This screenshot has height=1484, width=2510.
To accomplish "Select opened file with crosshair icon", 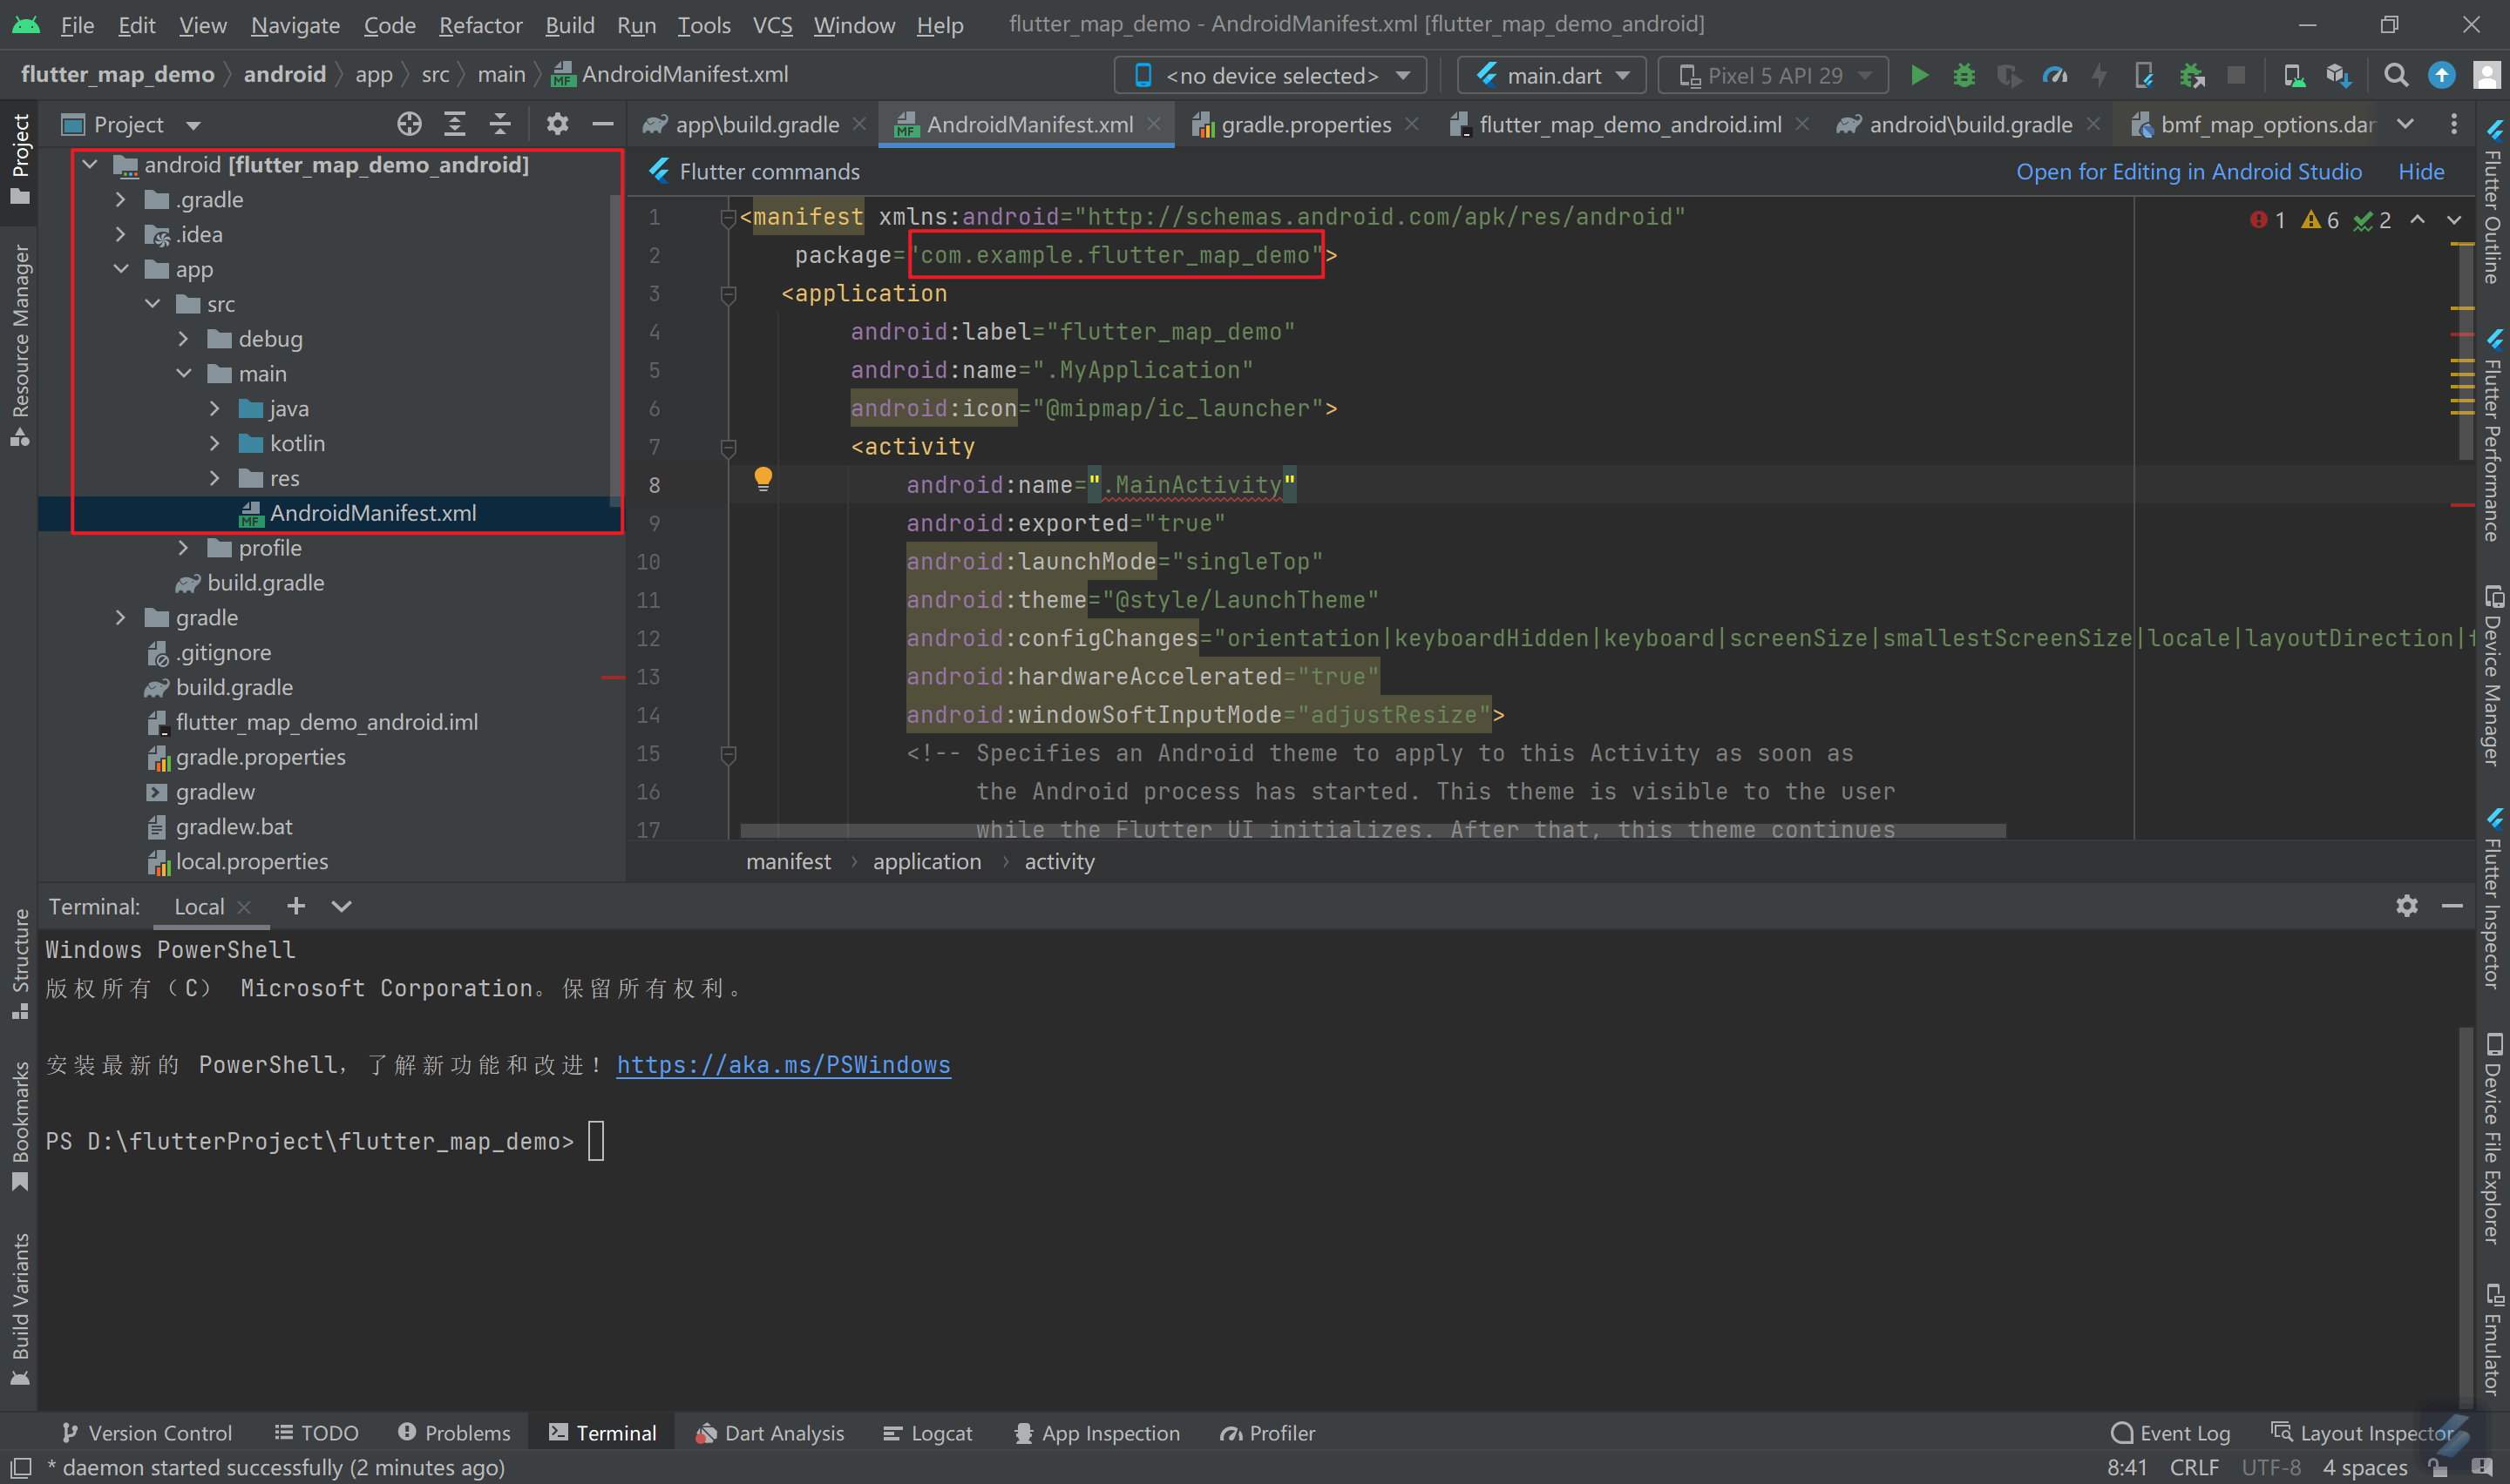I will coord(409,123).
